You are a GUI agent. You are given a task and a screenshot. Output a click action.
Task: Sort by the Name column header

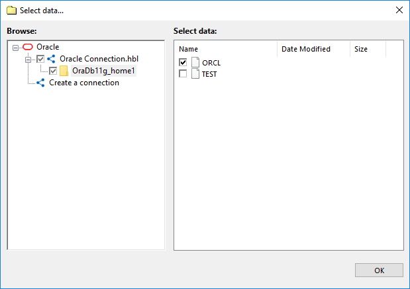pyautogui.click(x=225, y=49)
